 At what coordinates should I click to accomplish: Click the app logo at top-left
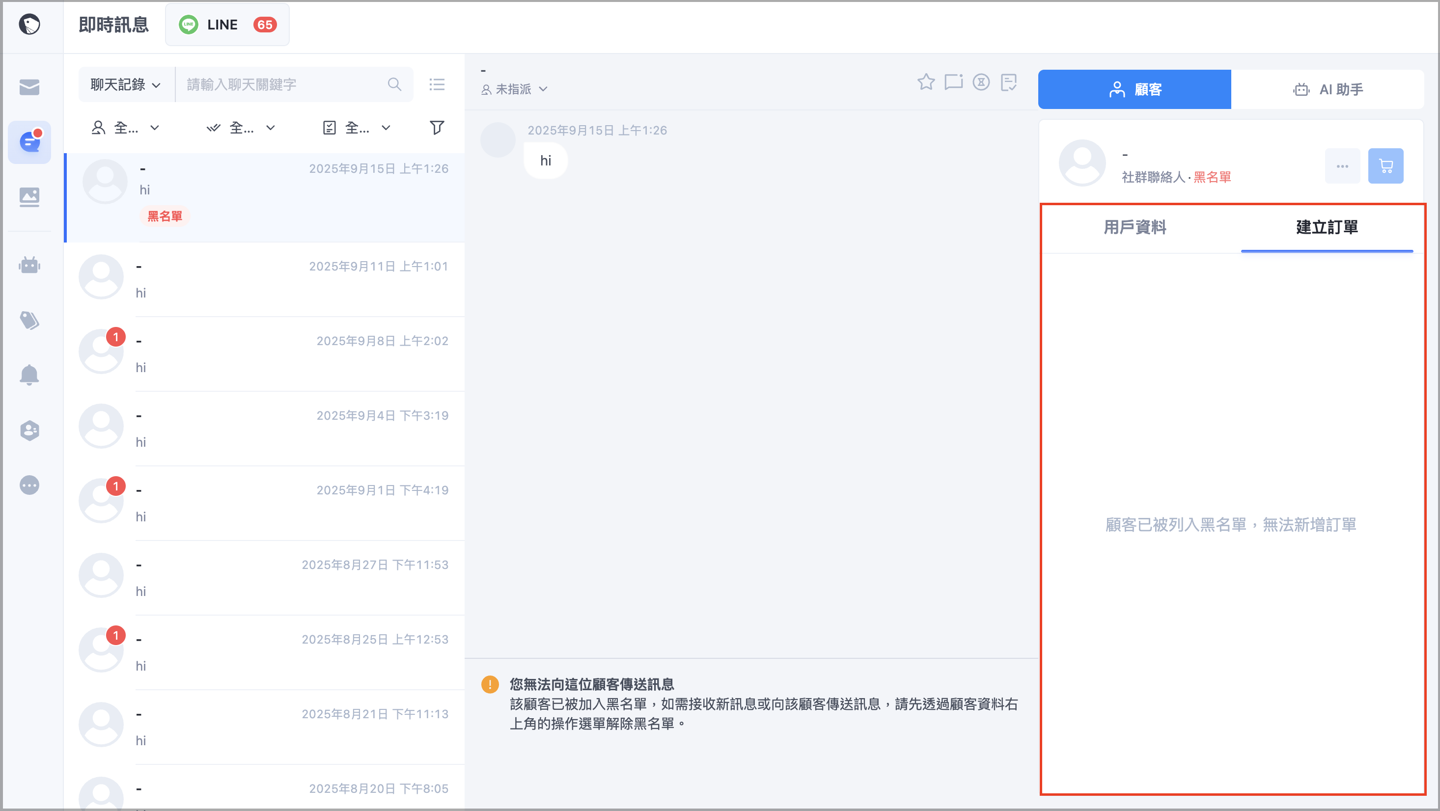(29, 25)
